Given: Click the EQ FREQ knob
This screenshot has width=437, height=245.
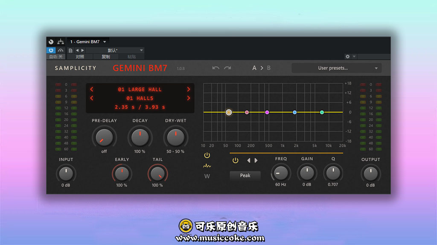Looking at the screenshot, I should pyautogui.click(x=281, y=173).
